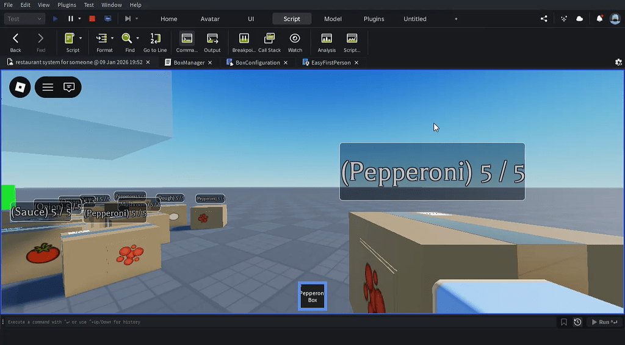Open Find with magnifier icon

[127, 38]
